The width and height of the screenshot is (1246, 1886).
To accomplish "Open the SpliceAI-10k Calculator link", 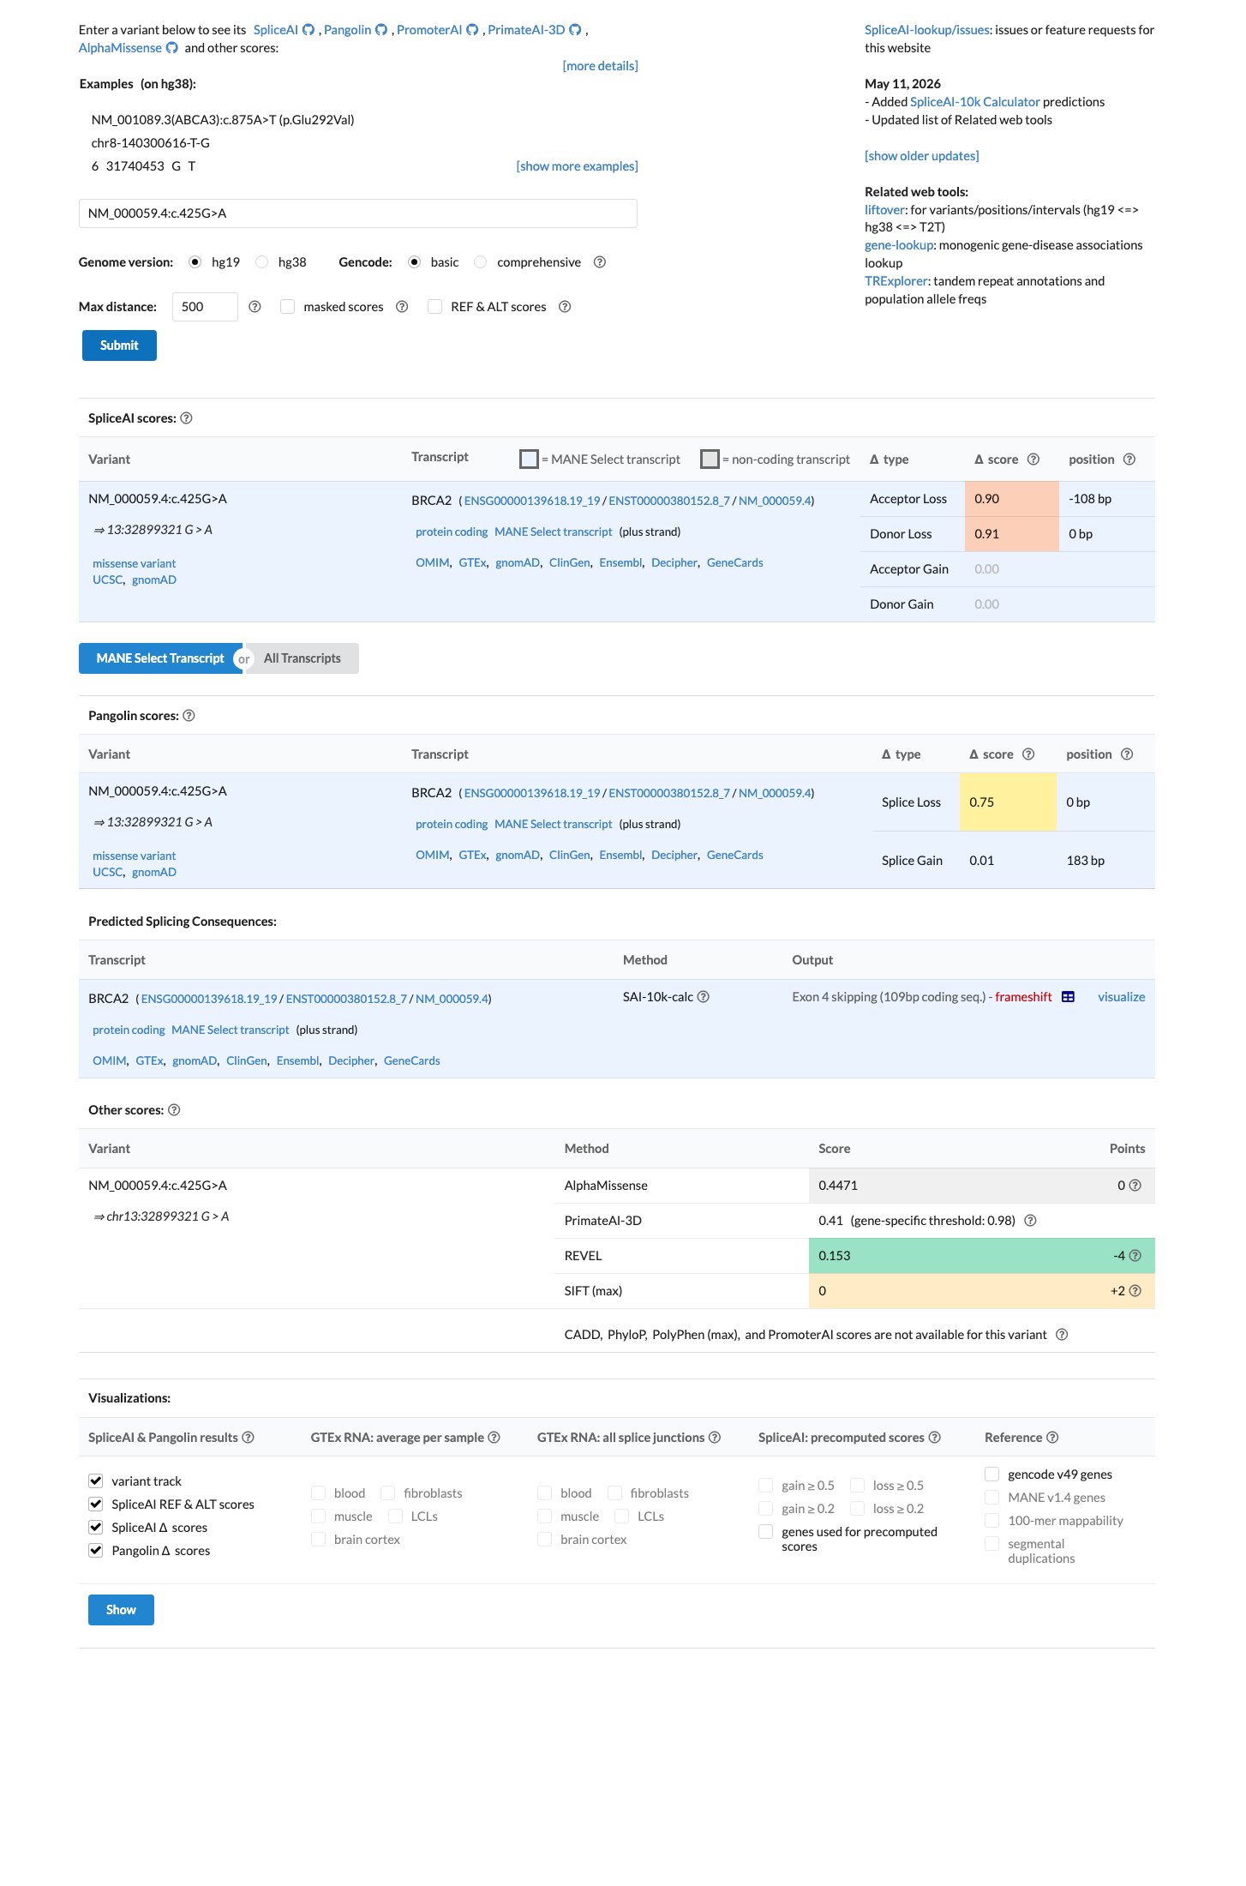I will pos(974,102).
